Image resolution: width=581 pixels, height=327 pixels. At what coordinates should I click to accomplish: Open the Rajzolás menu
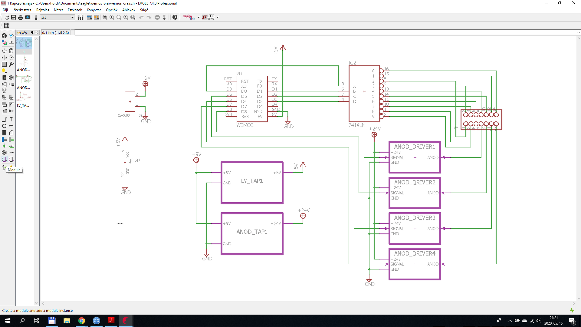pos(42,10)
